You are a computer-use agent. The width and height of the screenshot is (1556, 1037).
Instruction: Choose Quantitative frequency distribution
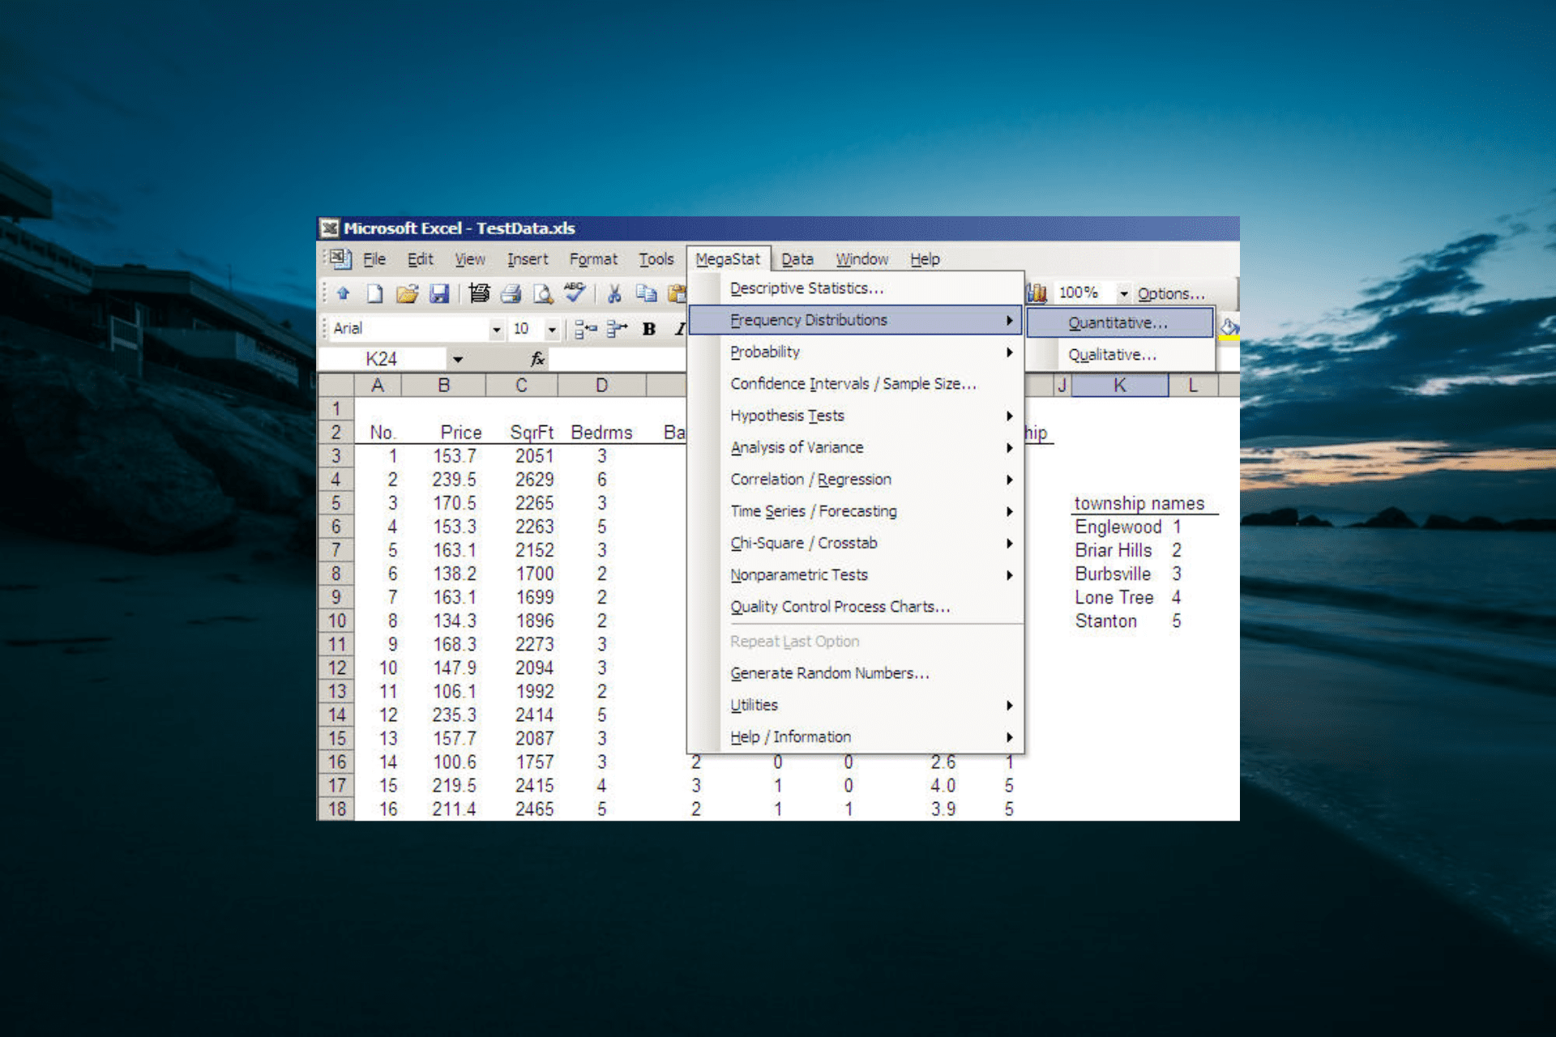(x=1120, y=322)
